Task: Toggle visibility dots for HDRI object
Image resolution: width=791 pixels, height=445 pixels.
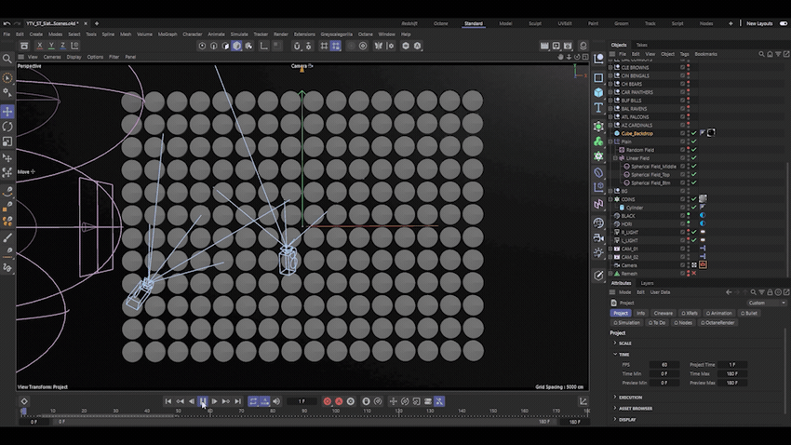Action: tap(688, 224)
